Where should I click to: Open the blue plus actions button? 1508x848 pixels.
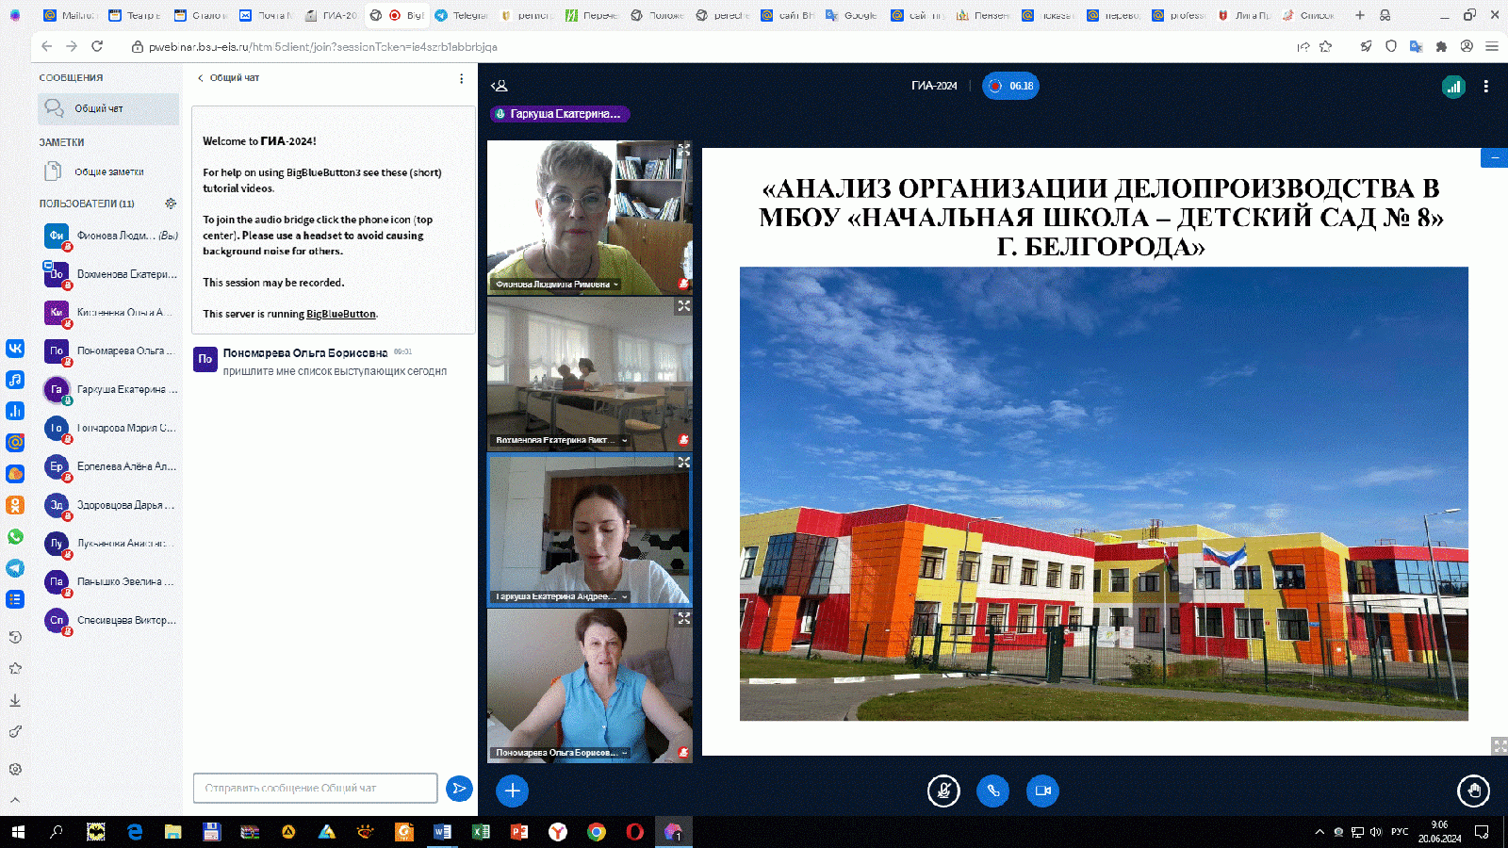(x=512, y=791)
